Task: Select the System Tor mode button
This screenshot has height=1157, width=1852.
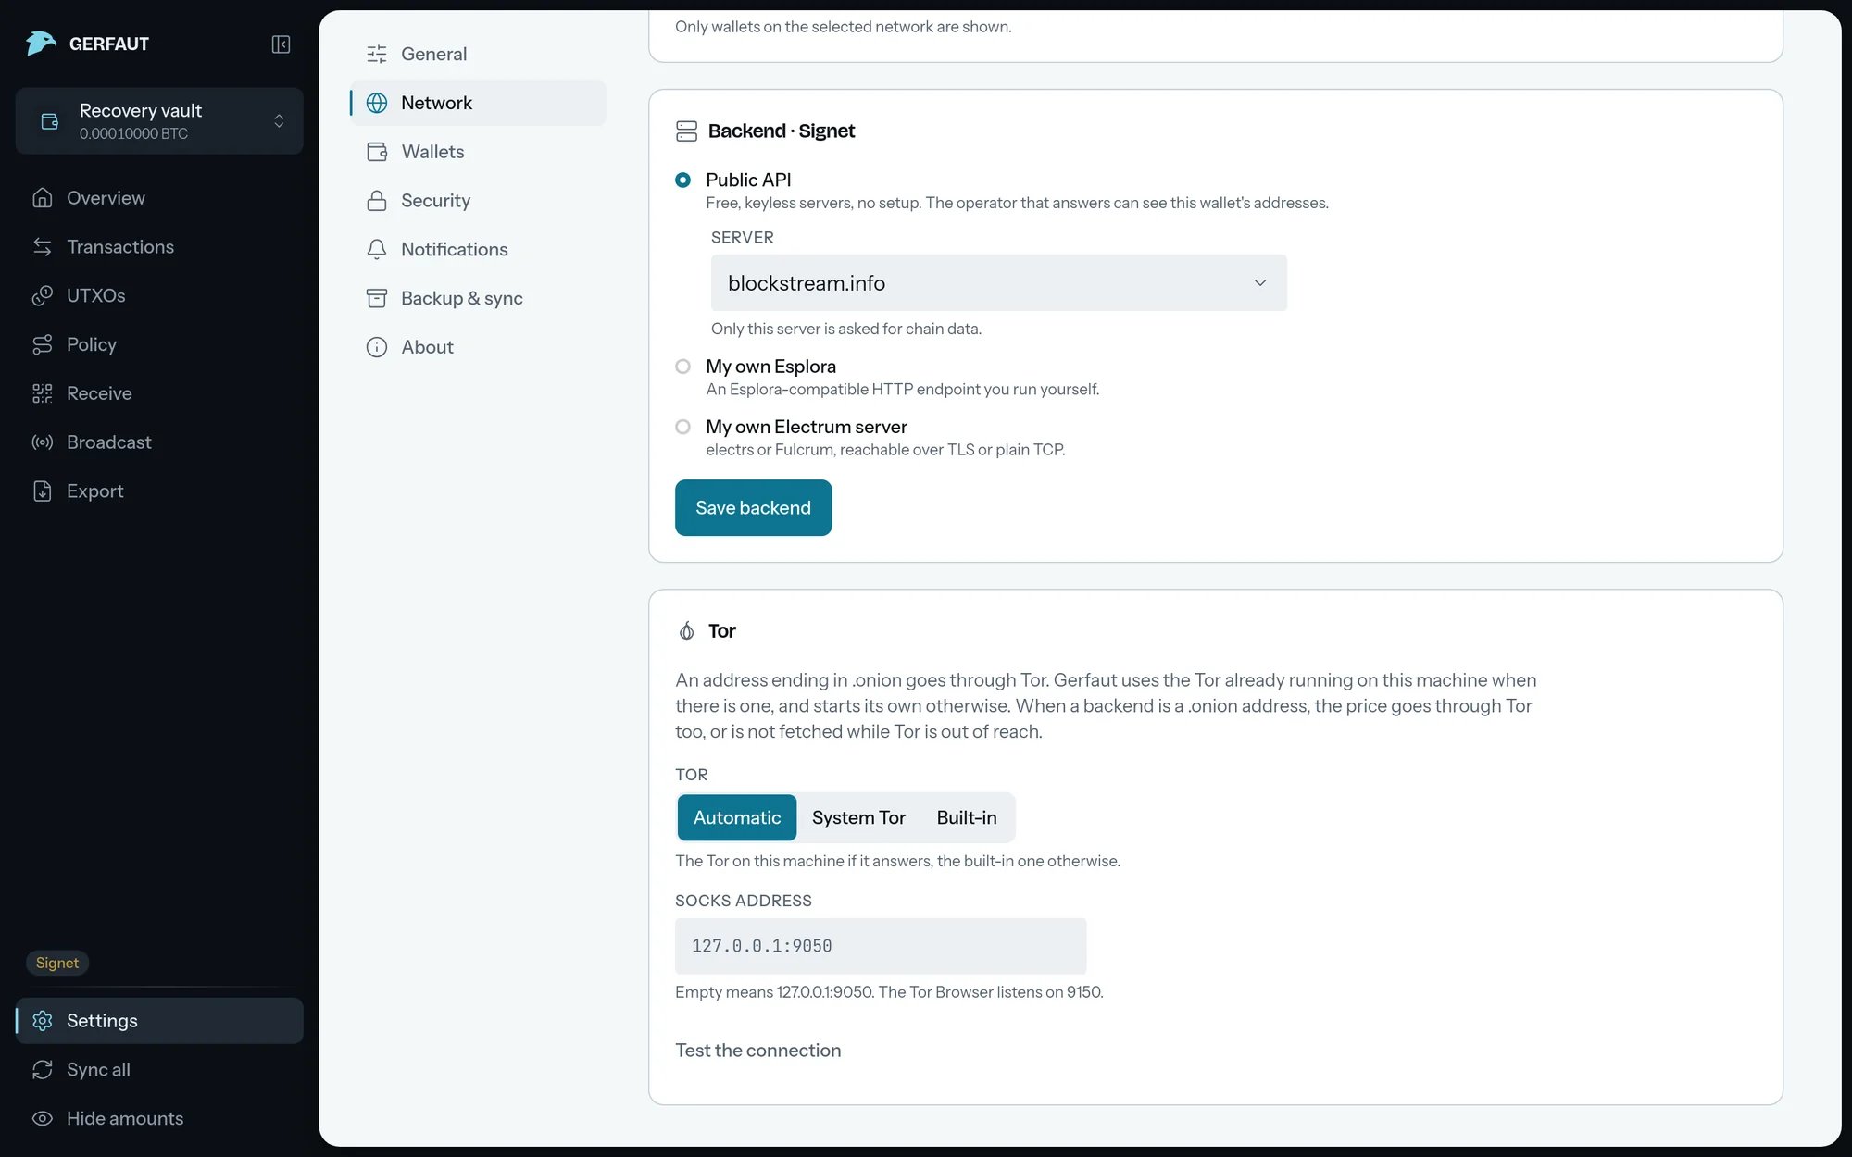Action: click(x=858, y=818)
